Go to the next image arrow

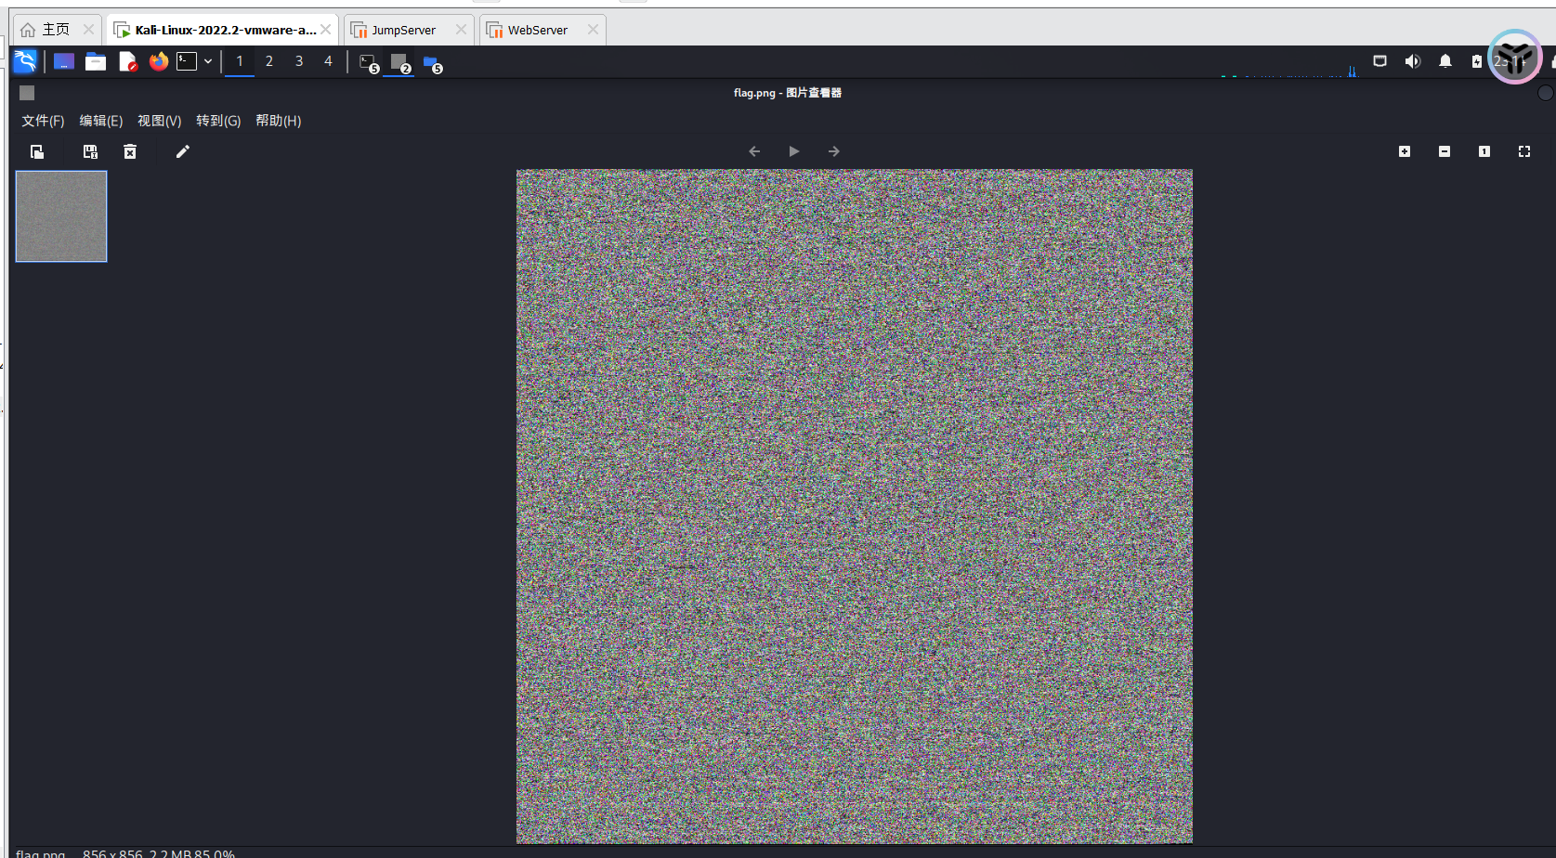pyautogui.click(x=834, y=151)
